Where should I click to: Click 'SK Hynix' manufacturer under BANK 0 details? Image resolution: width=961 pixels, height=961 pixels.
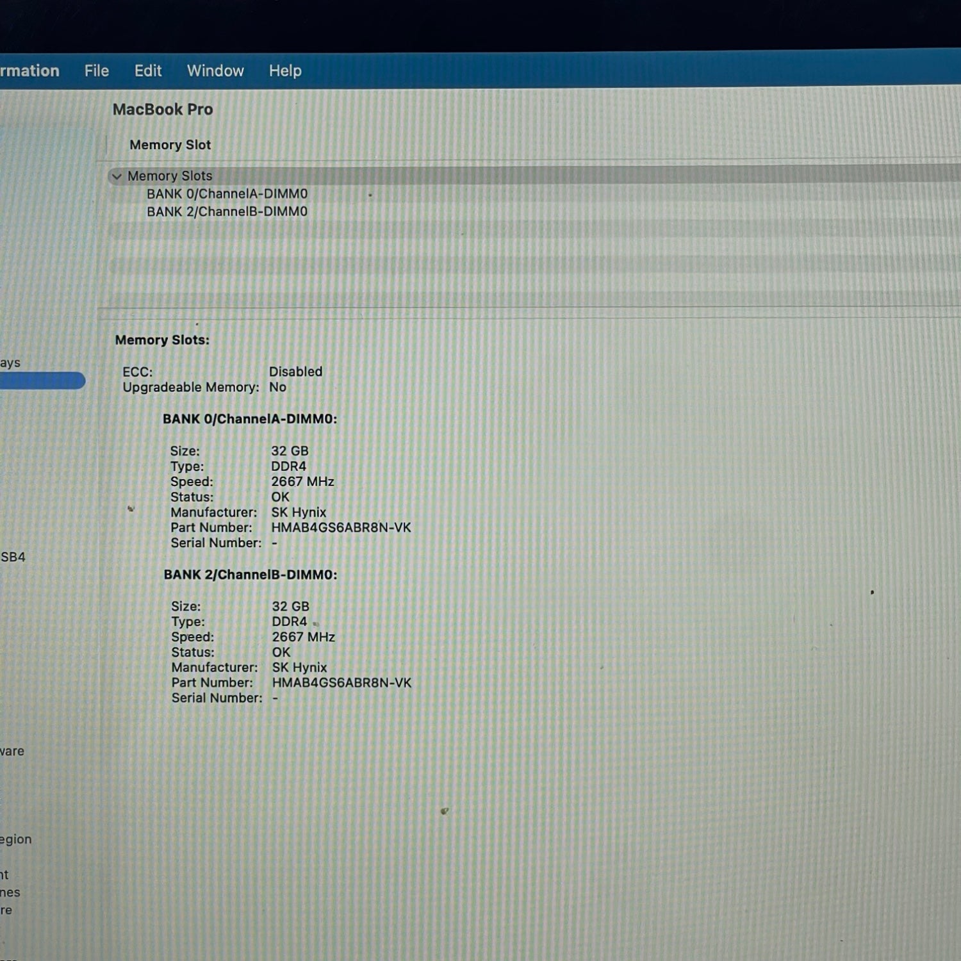[299, 513]
